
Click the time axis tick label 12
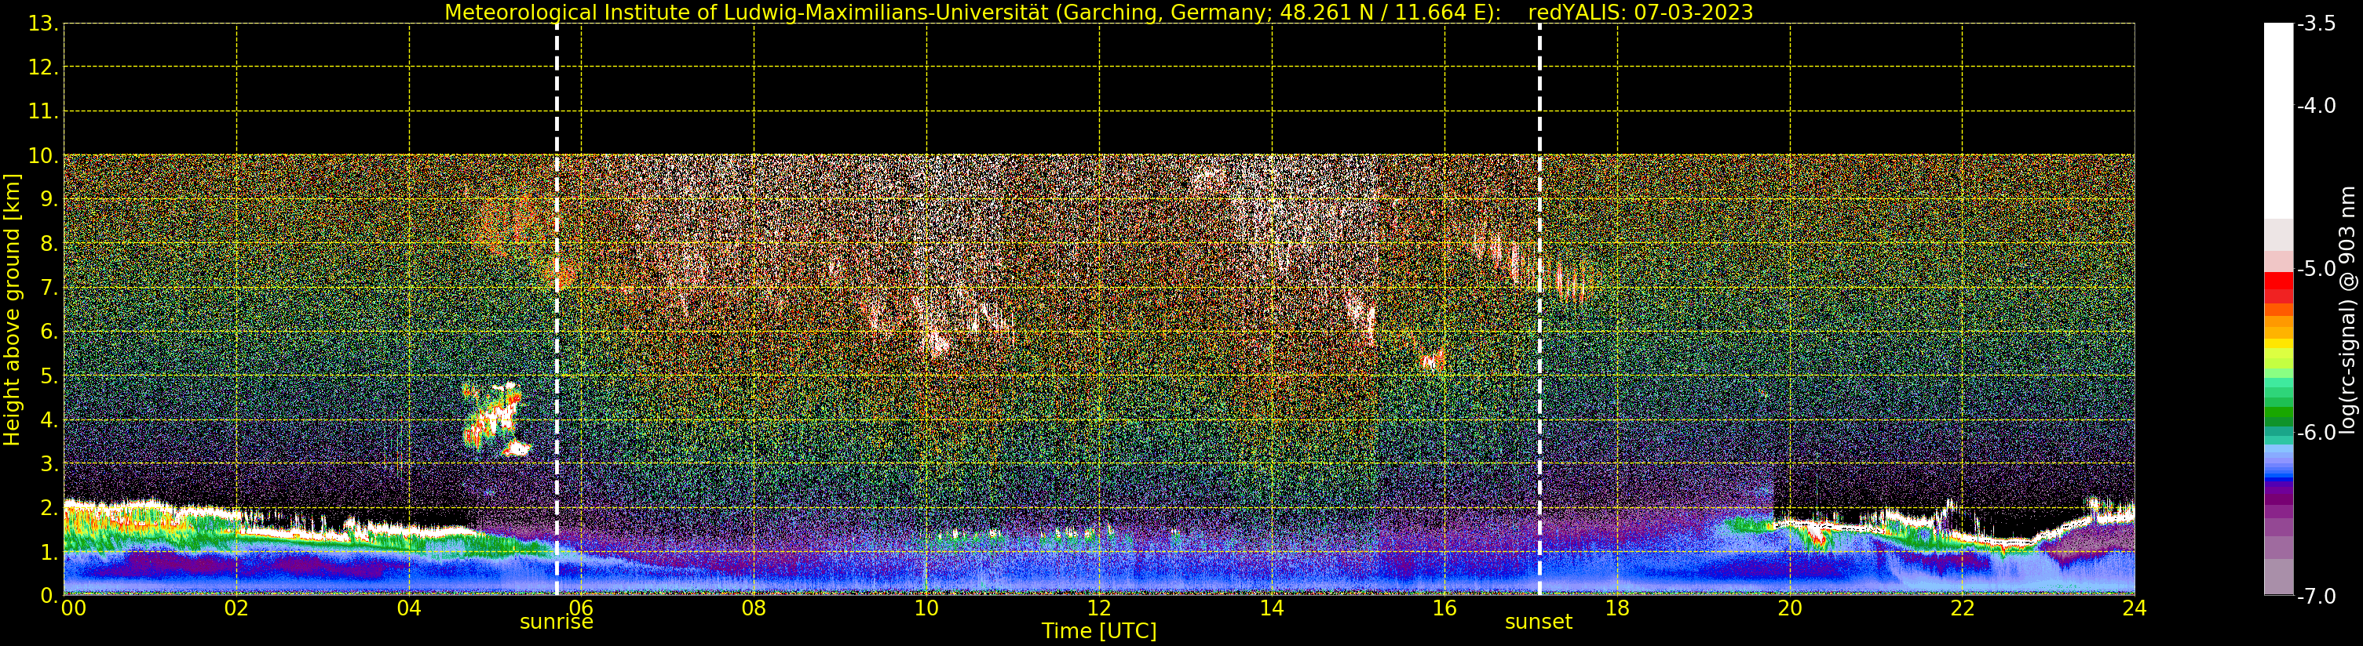pos(1099,608)
